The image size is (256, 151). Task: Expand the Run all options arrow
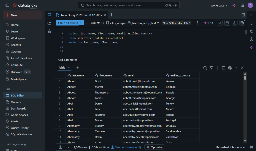click(x=81, y=23)
